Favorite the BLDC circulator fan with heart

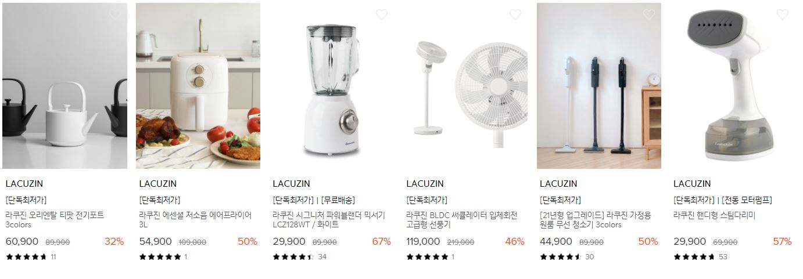(x=515, y=15)
